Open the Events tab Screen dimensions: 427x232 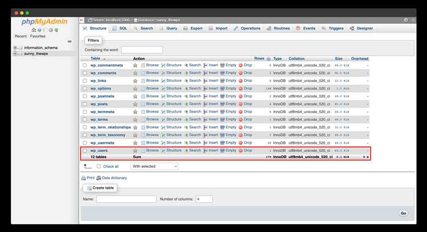click(x=306, y=28)
